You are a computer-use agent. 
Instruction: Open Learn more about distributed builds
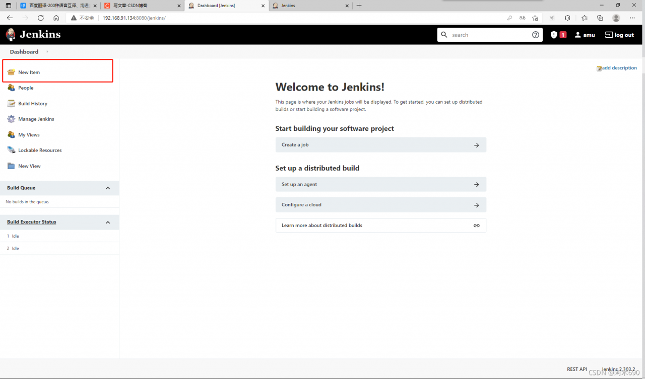click(381, 225)
